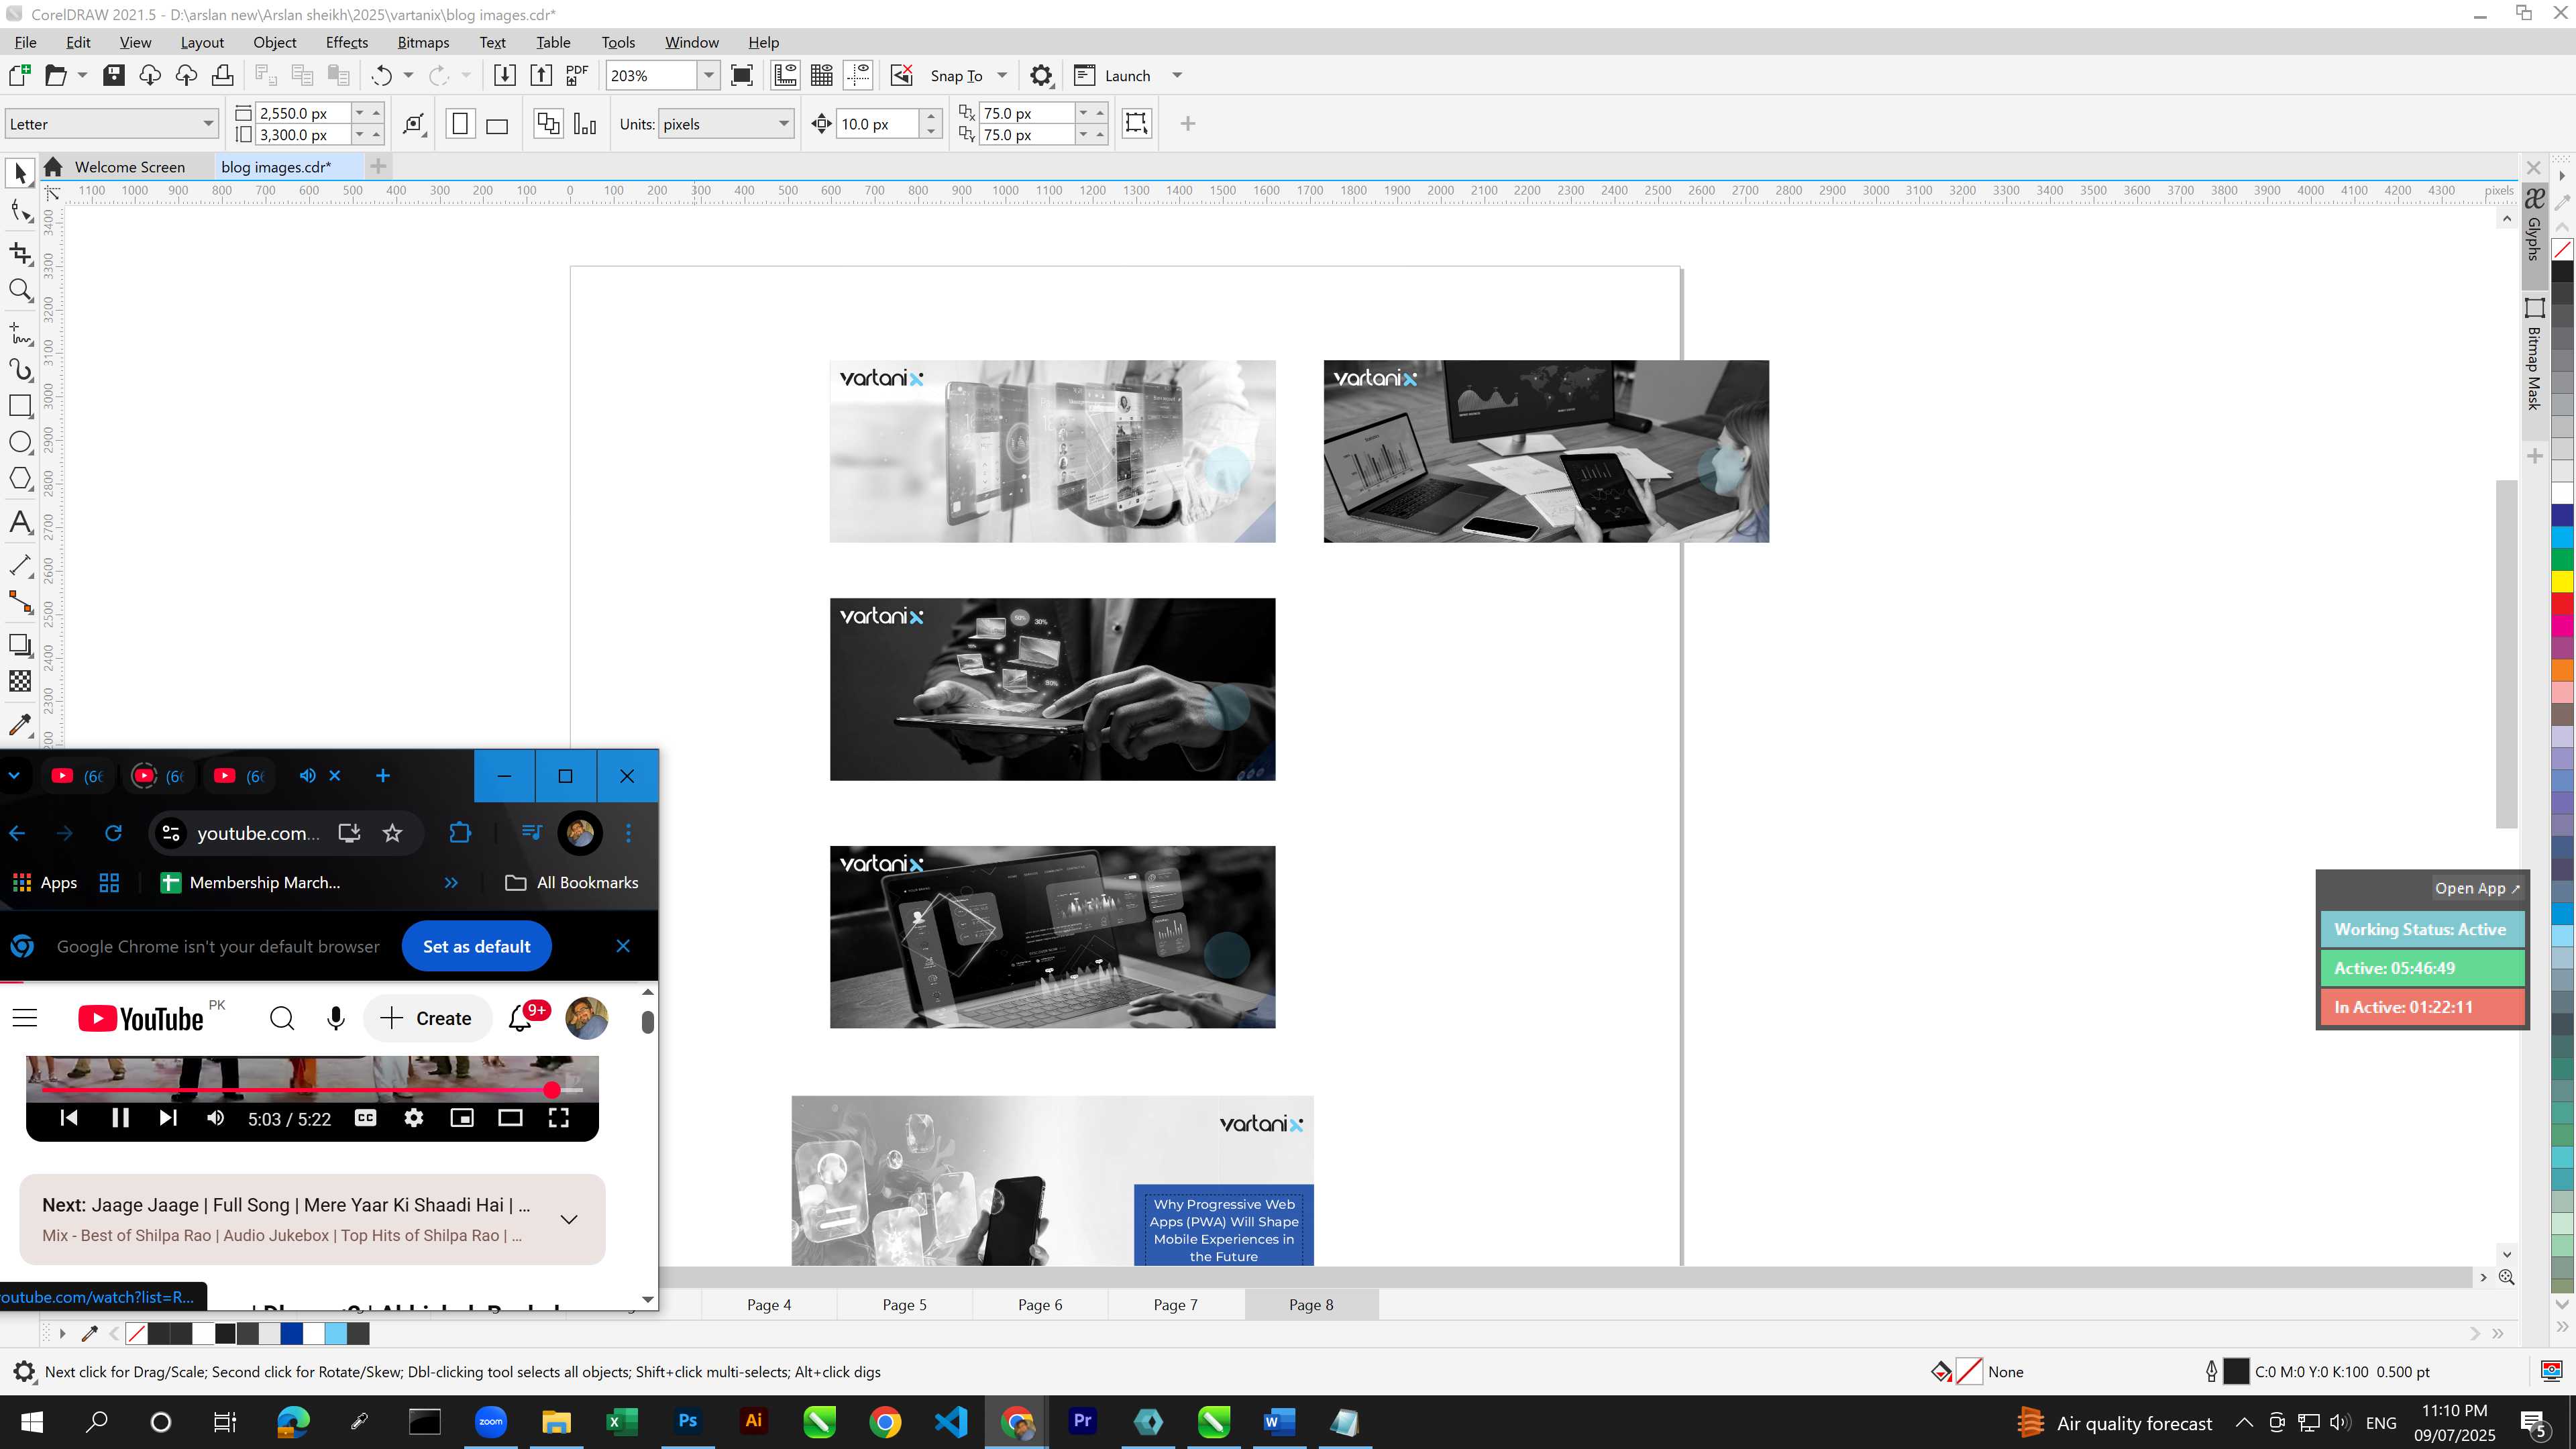Create a new document

pyautogui.click(x=20, y=75)
